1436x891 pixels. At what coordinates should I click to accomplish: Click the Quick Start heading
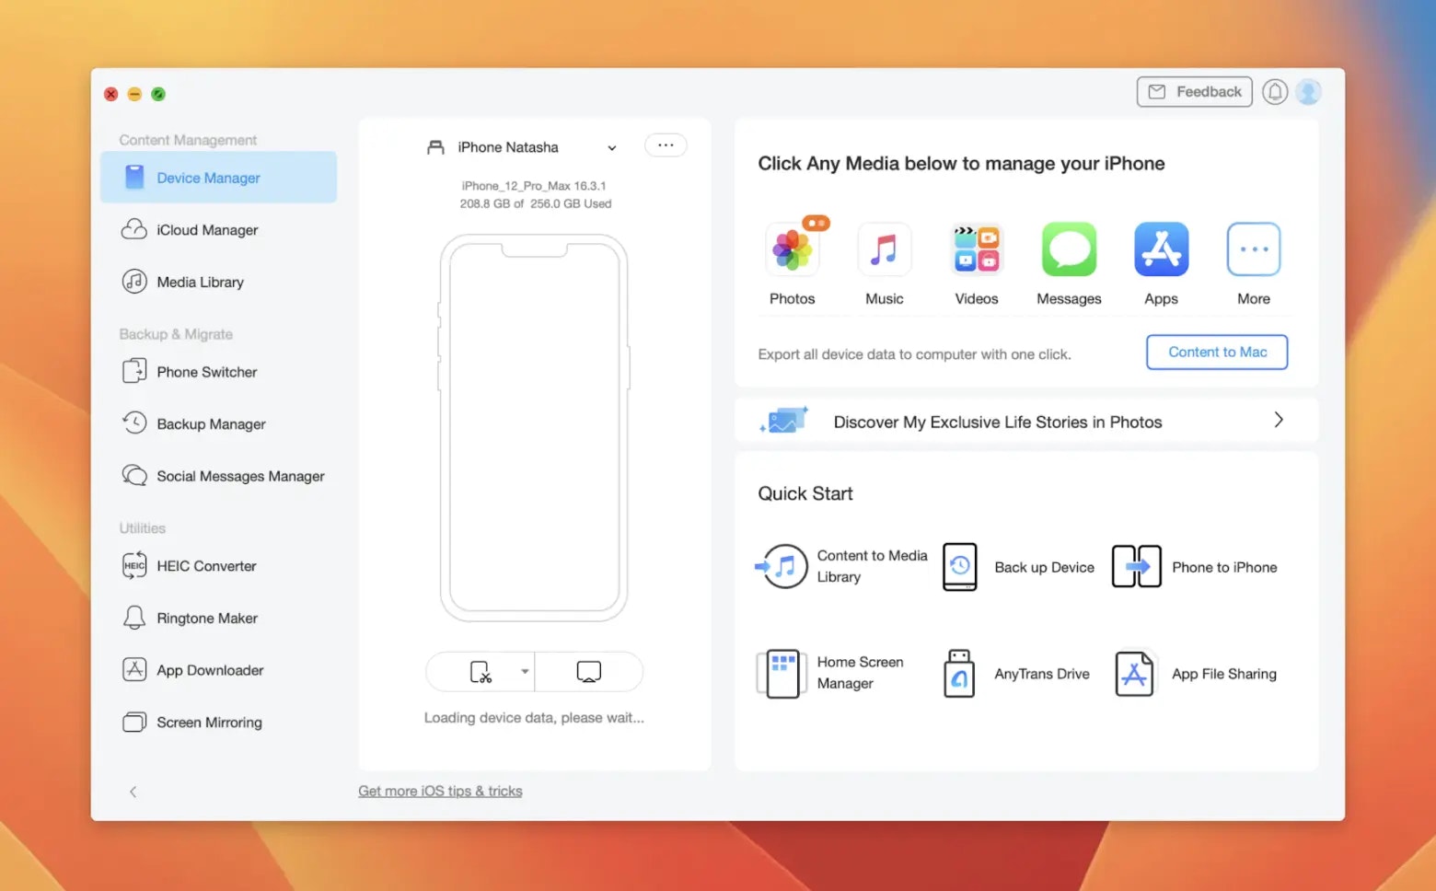pyautogui.click(x=805, y=493)
